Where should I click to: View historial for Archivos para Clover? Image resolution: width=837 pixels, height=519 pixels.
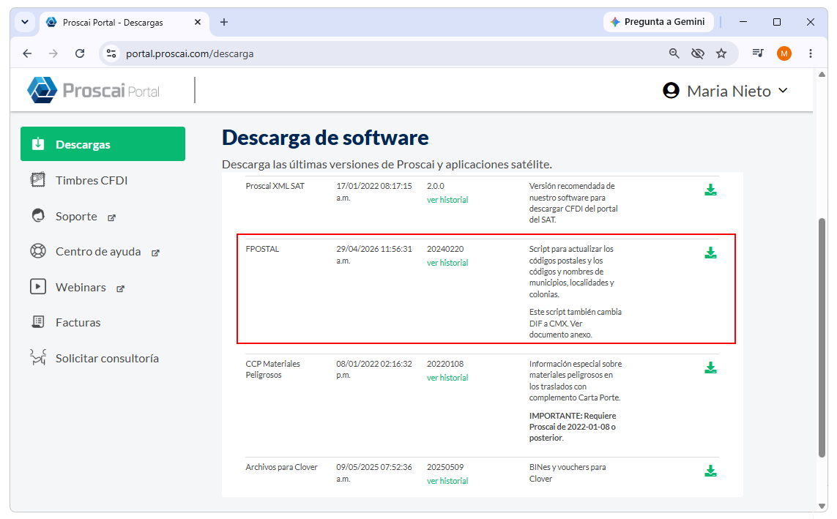[447, 481]
